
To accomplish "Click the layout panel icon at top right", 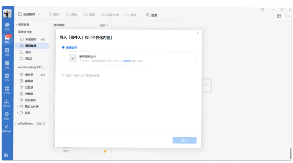I will pos(279,16).
